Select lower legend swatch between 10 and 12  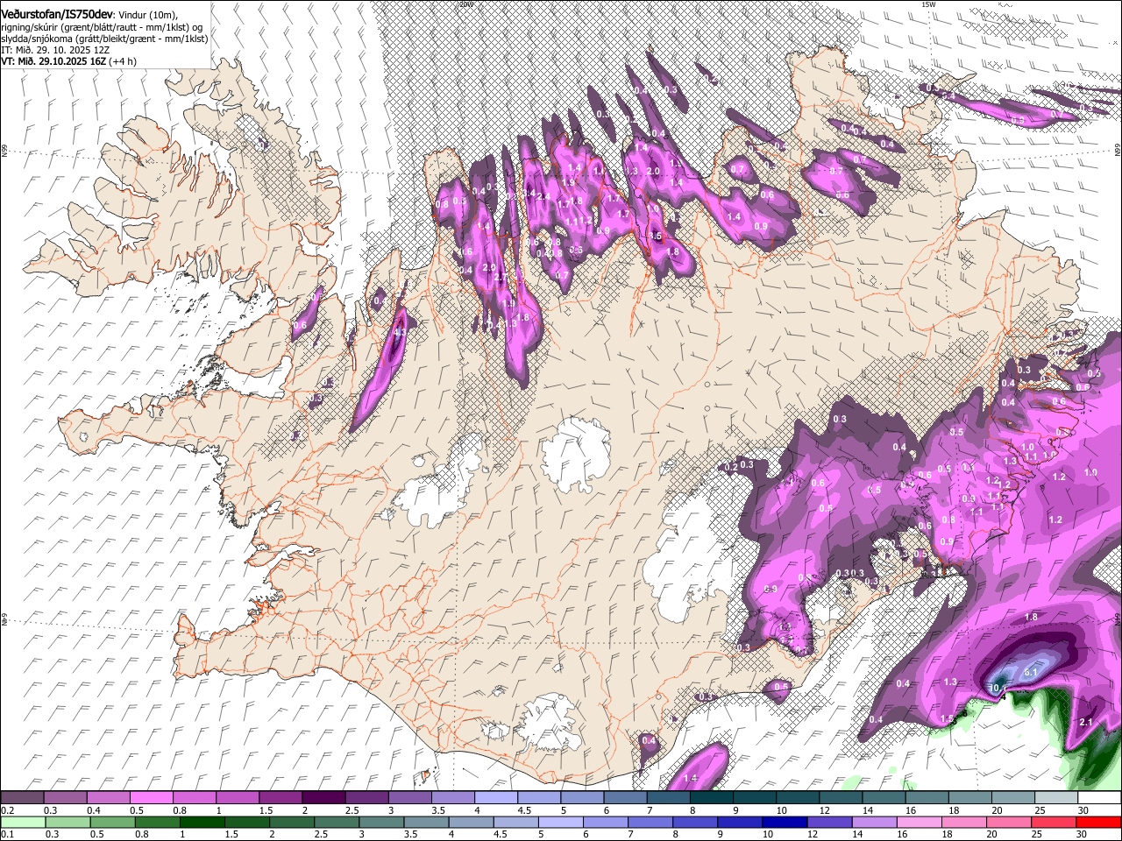[x=785, y=823]
